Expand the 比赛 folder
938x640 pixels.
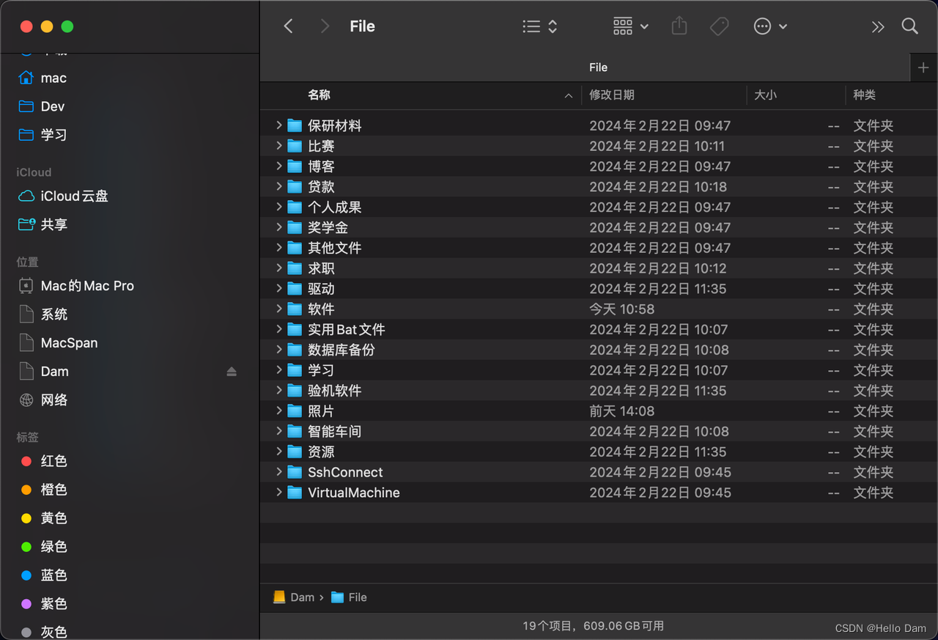click(x=279, y=146)
